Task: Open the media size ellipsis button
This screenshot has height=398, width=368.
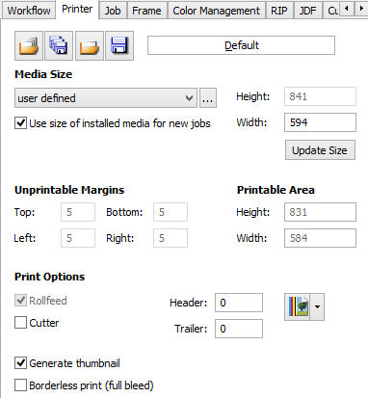Action: (208, 98)
